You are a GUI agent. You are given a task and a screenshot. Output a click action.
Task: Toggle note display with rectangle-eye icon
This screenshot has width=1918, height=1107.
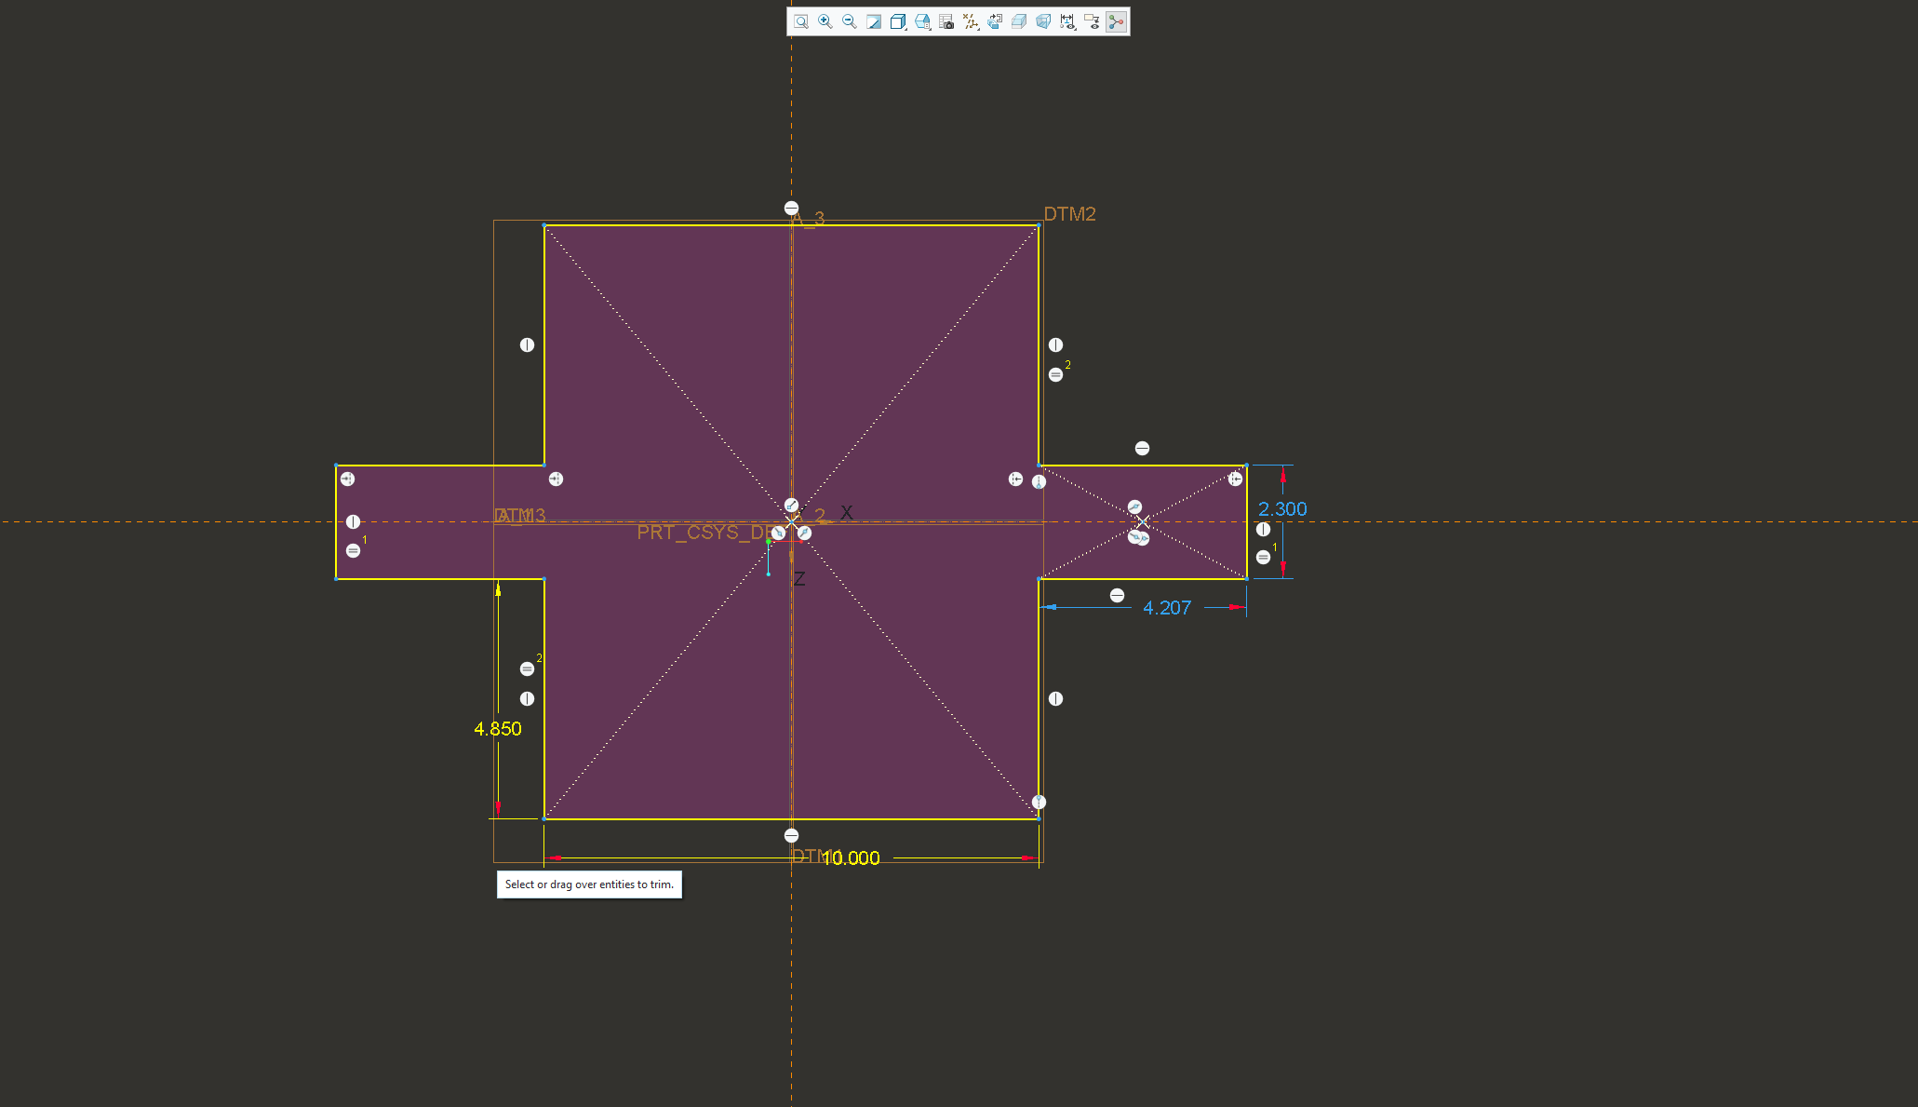[x=1092, y=21]
